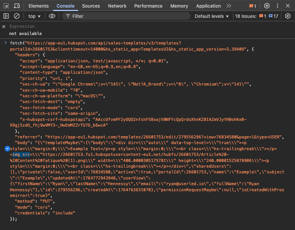Open the three-dot customize DevTools menu

278,6
